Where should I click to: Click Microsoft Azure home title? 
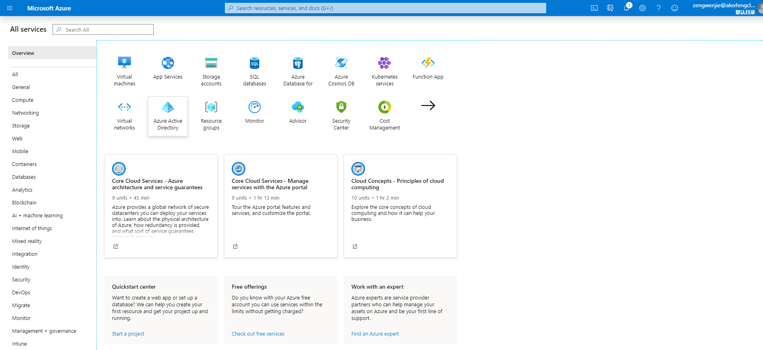tap(49, 8)
